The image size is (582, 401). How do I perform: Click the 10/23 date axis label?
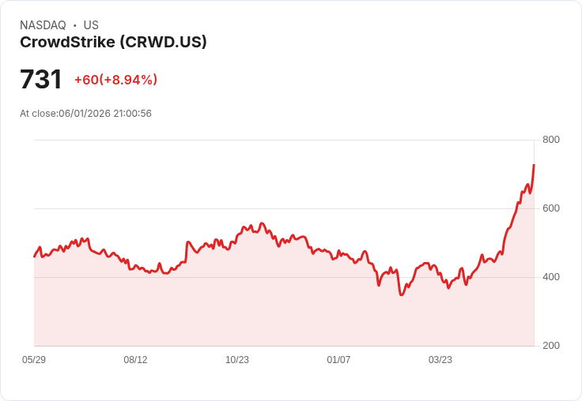click(237, 360)
